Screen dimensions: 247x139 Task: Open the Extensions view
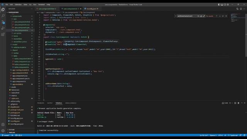point(3,34)
